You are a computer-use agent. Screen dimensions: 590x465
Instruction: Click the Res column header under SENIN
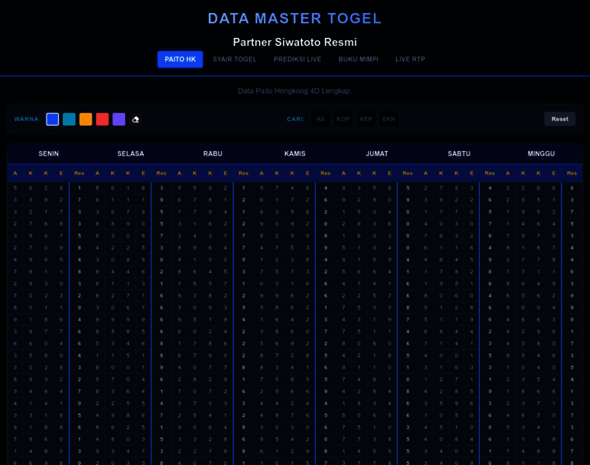coord(79,173)
